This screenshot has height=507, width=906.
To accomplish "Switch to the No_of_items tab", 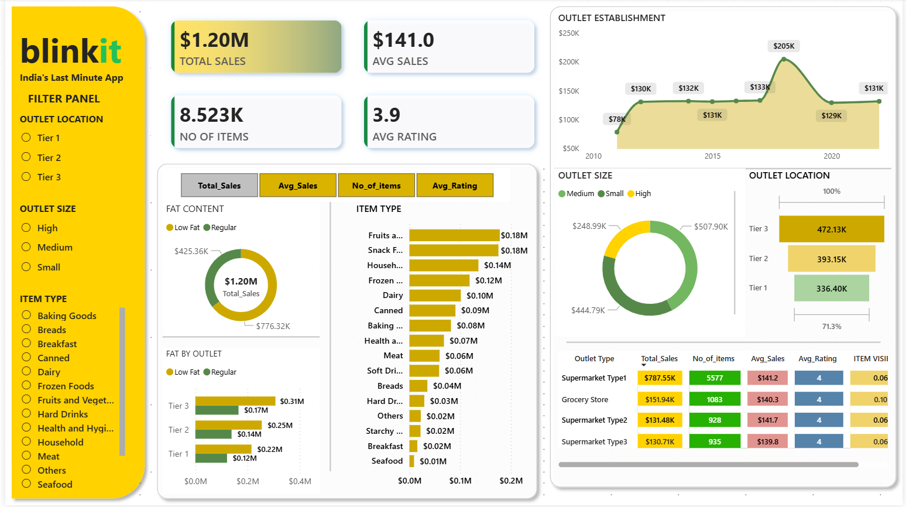I will [x=376, y=185].
